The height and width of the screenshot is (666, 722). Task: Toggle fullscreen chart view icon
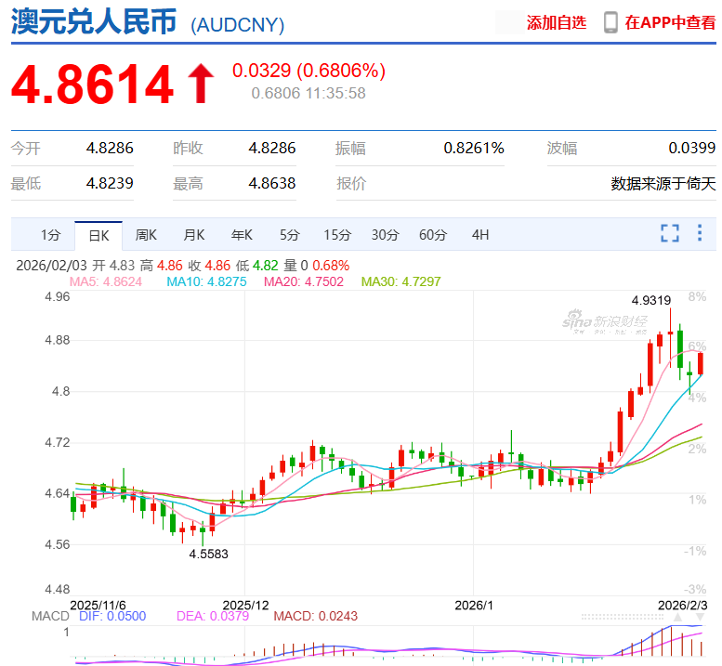click(669, 233)
